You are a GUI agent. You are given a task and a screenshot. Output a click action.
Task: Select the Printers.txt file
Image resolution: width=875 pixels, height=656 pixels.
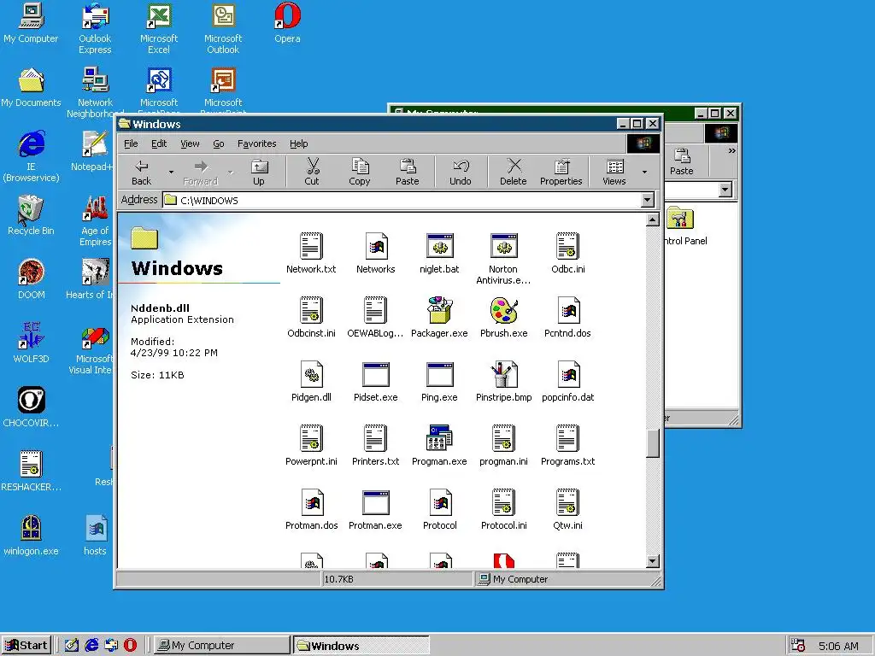coord(376,445)
